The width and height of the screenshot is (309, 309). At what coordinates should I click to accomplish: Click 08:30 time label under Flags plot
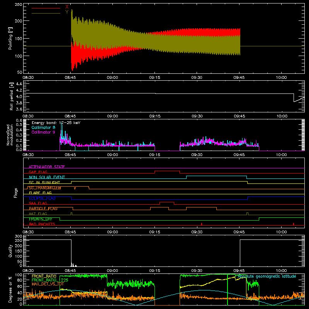(x=28, y=232)
